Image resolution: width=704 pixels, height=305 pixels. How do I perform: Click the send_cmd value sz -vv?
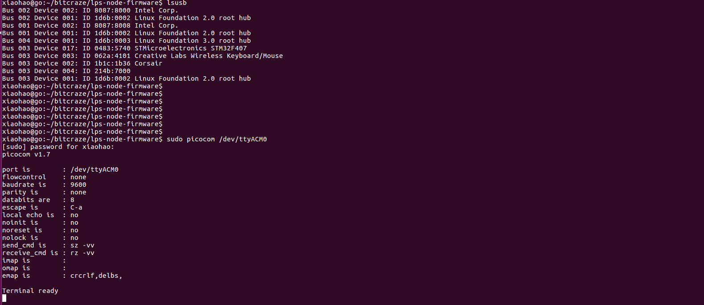tap(82, 245)
